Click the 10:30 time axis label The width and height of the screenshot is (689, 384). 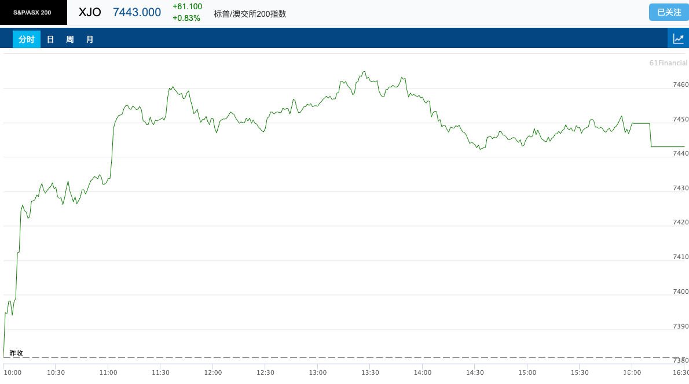56,372
